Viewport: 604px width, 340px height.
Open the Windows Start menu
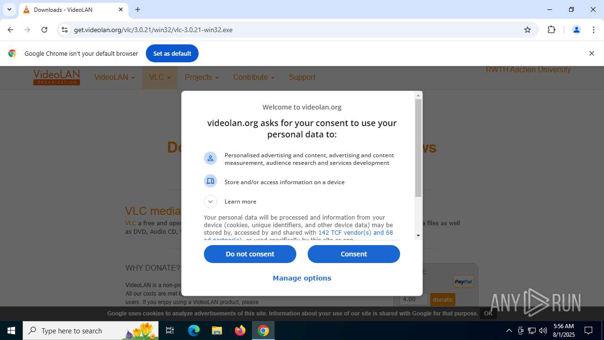click(x=11, y=331)
